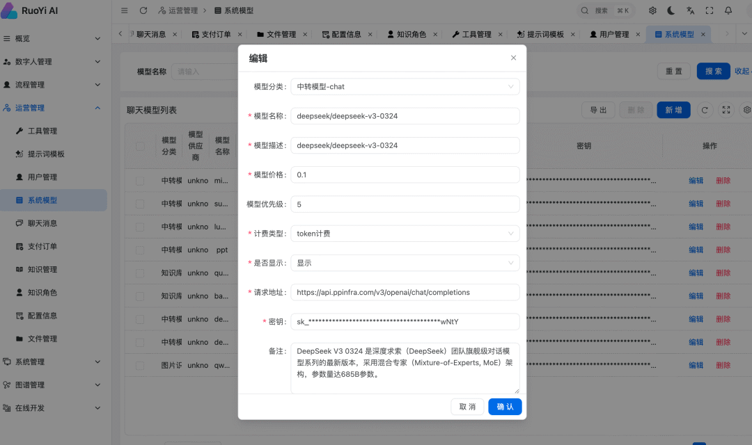Open 聊天消息 in the sidebar menu
Viewport: 752px width, 445px height.
42,223
